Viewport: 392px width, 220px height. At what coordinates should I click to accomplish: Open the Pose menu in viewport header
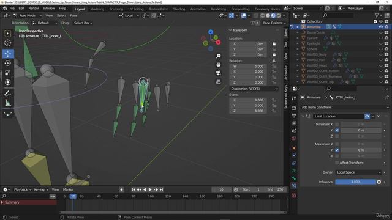pyautogui.click(x=73, y=15)
